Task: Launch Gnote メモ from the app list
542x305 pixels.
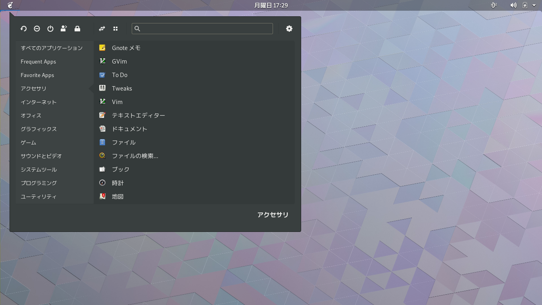Action: tap(194, 48)
